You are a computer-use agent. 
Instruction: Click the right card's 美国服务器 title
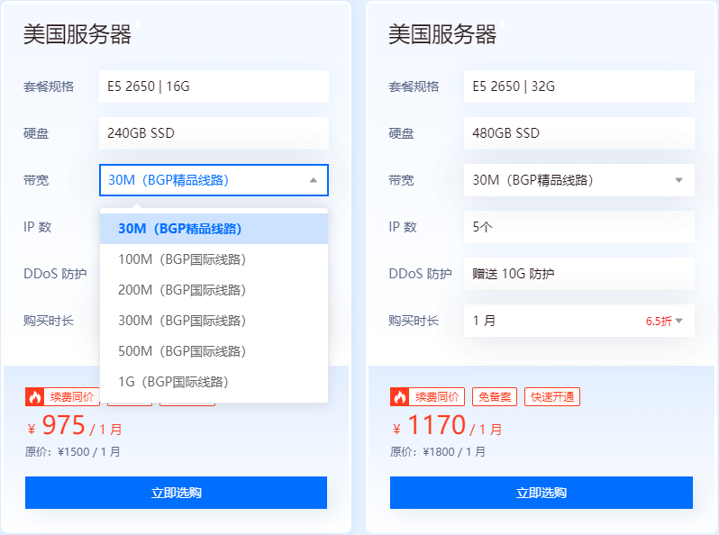pyautogui.click(x=442, y=35)
